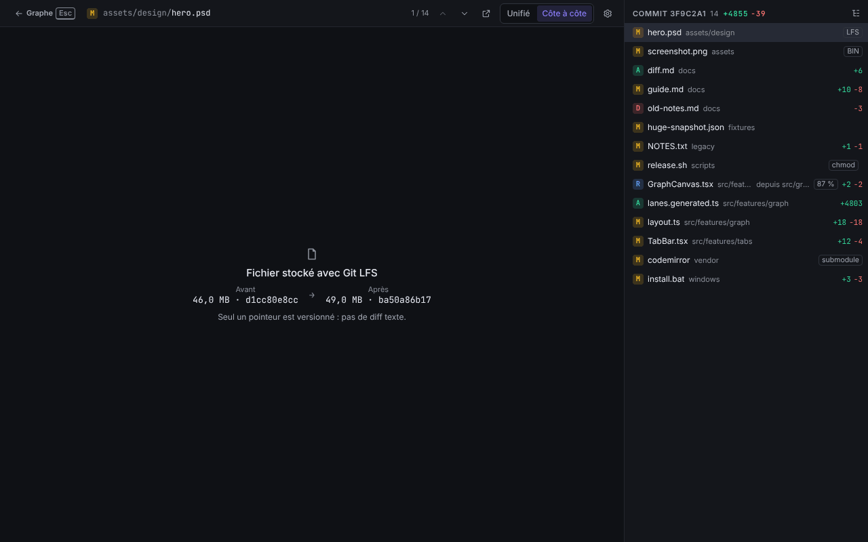This screenshot has height=542, width=868.
Task: Click the "Fichier stocké avec Git LFS" heading
Action: [312, 273]
